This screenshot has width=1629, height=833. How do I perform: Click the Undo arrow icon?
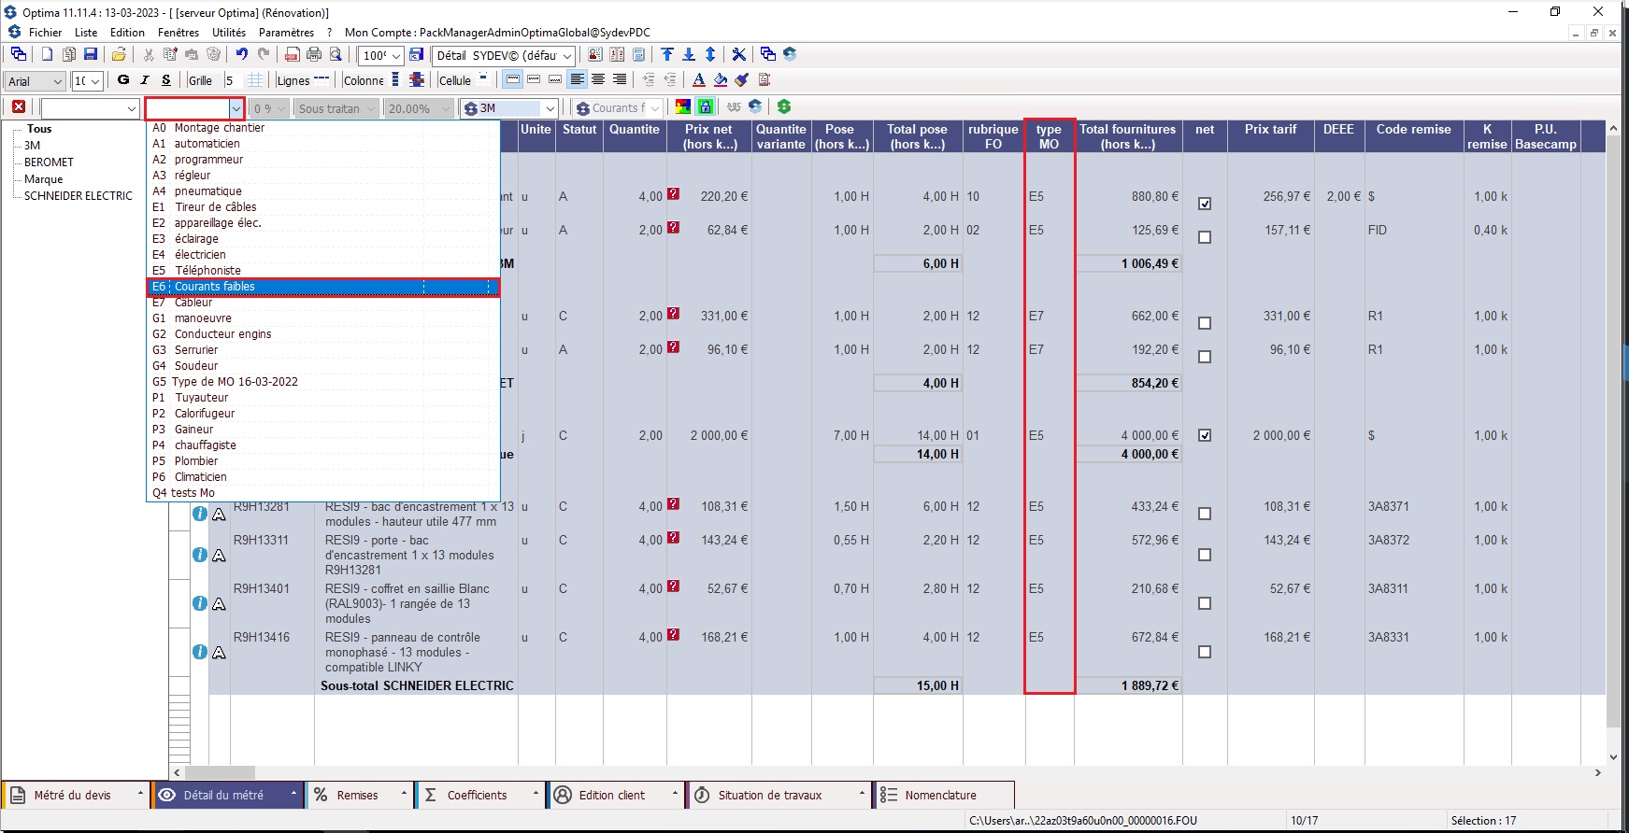(242, 55)
